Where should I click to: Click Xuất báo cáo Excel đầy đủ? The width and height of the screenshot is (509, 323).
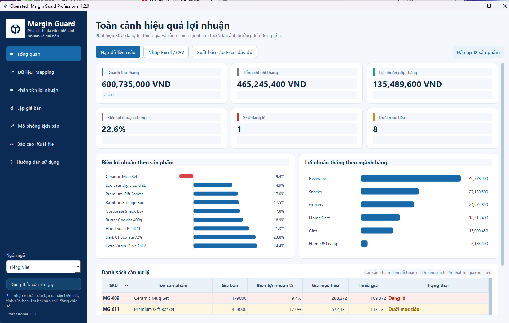(225, 52)
